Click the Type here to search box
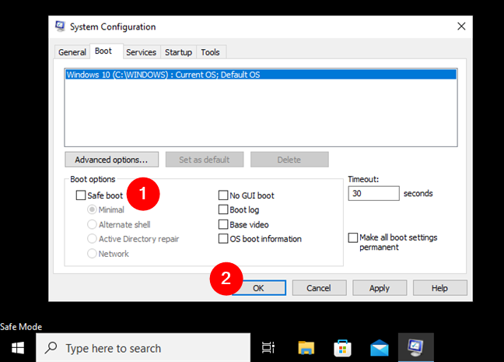The image size is (504, 362). click(x=143, y=348)
